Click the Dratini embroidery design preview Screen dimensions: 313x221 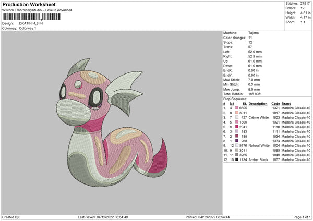[x=112, y=122]
